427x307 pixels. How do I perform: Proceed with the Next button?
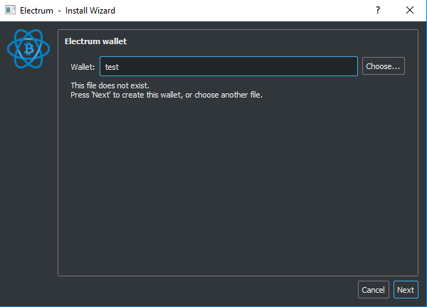pos(406,290)
